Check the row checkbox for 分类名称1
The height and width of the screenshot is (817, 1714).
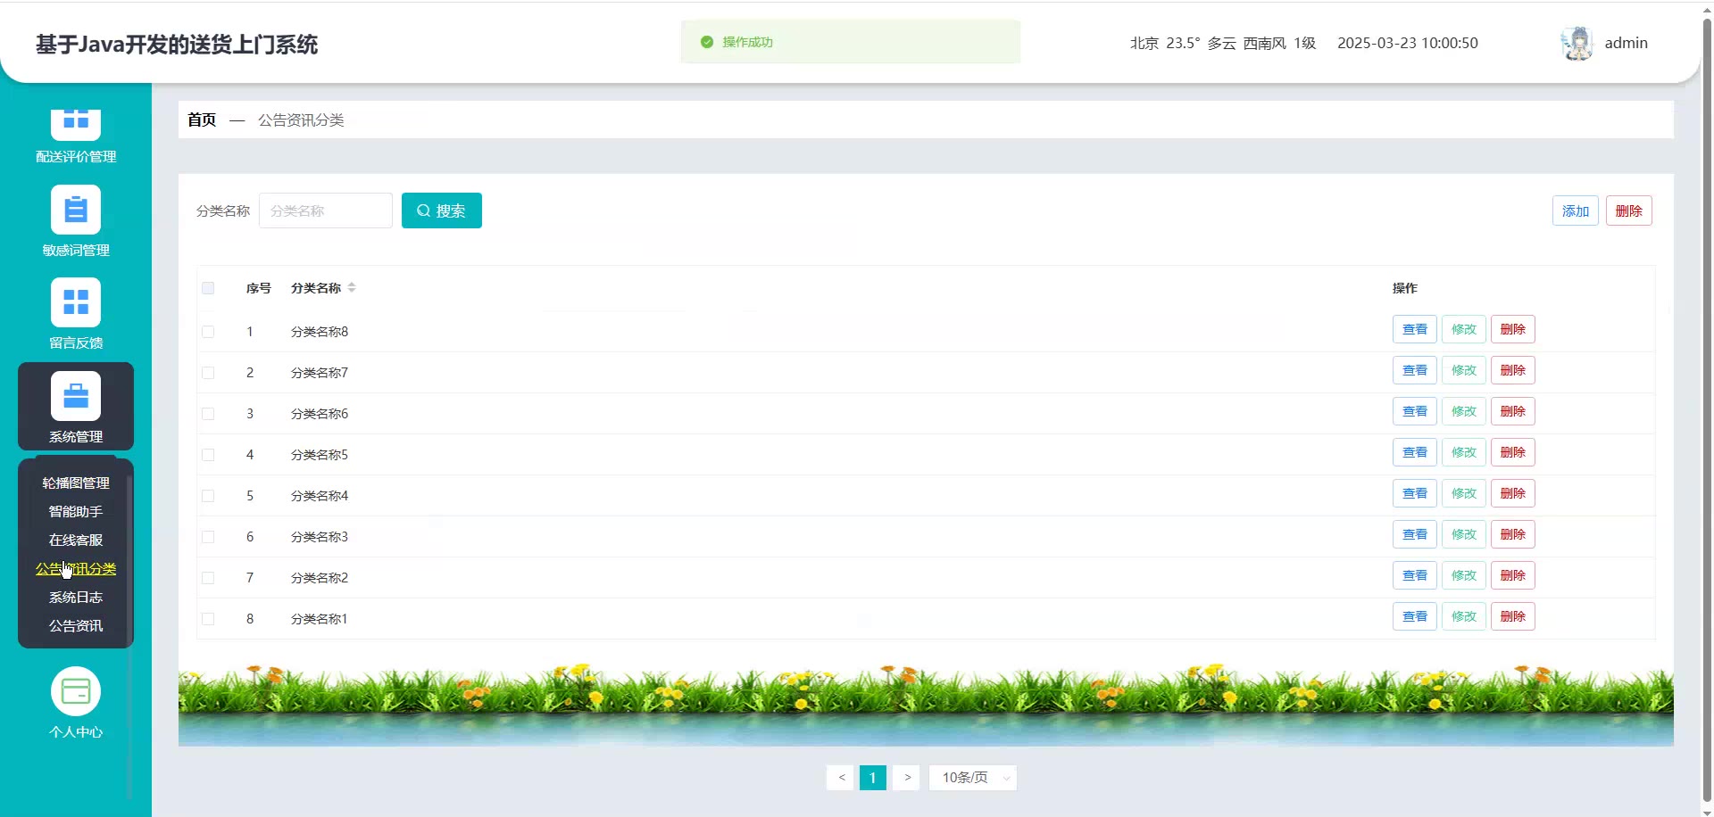coord(208,619)
